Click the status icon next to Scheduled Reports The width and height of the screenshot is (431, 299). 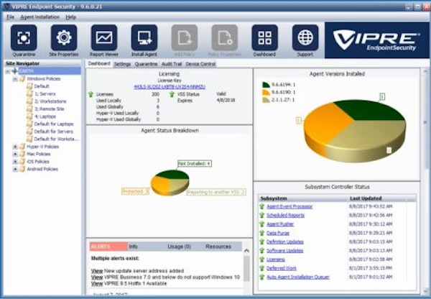click(262, 215)
